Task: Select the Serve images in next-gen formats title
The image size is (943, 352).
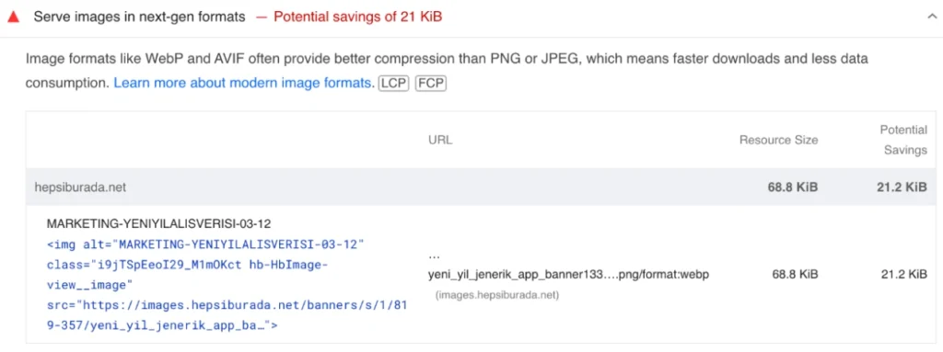Action: (140, 17)
